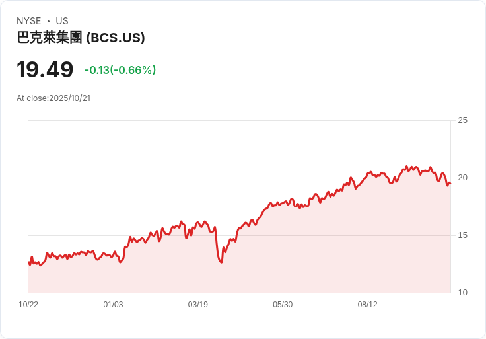Screen dimensions: 486x339
Task: Click the 20 value on the price axis
Action: (462, 178)
